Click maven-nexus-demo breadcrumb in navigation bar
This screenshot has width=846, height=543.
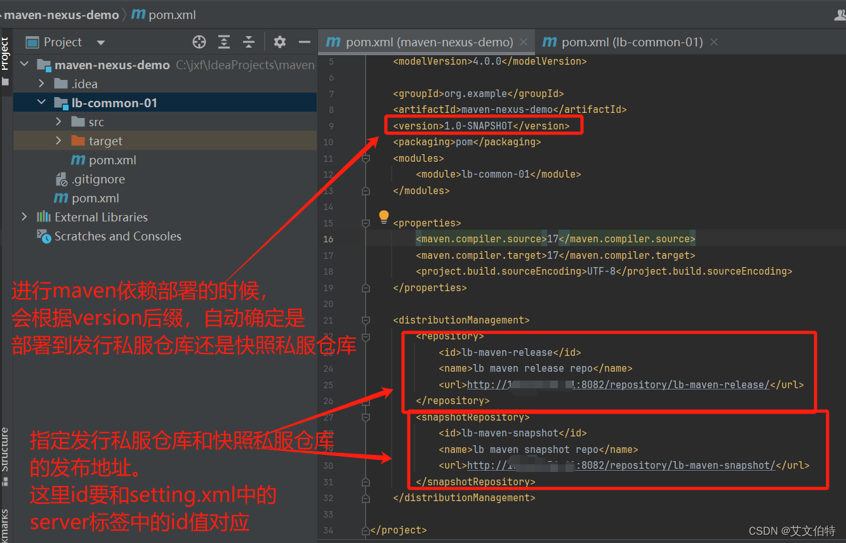(61, 15)
